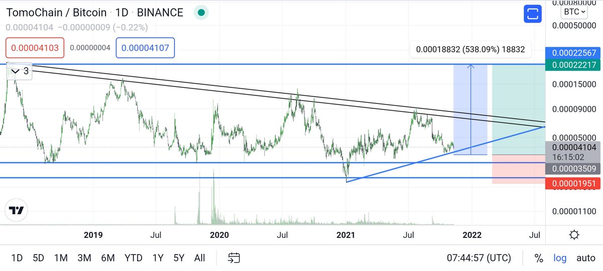Image resolution: width=603 pixels, height=271 pixels.
Task: Toggle percent scale mode
Action: pos(539,258)
